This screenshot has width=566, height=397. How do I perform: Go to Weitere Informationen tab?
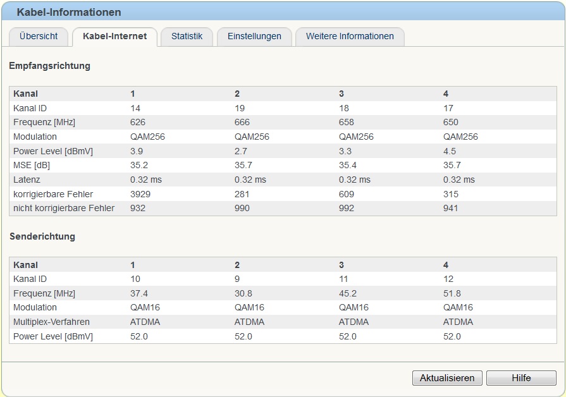pyautogui.click(x=350, y=37)
